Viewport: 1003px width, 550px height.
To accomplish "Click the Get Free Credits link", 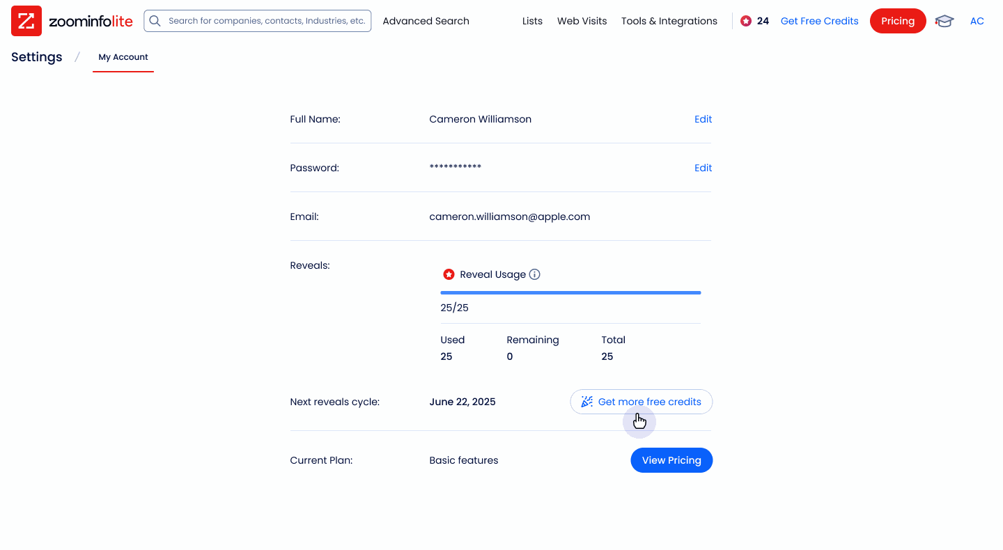I will point(820,21).
